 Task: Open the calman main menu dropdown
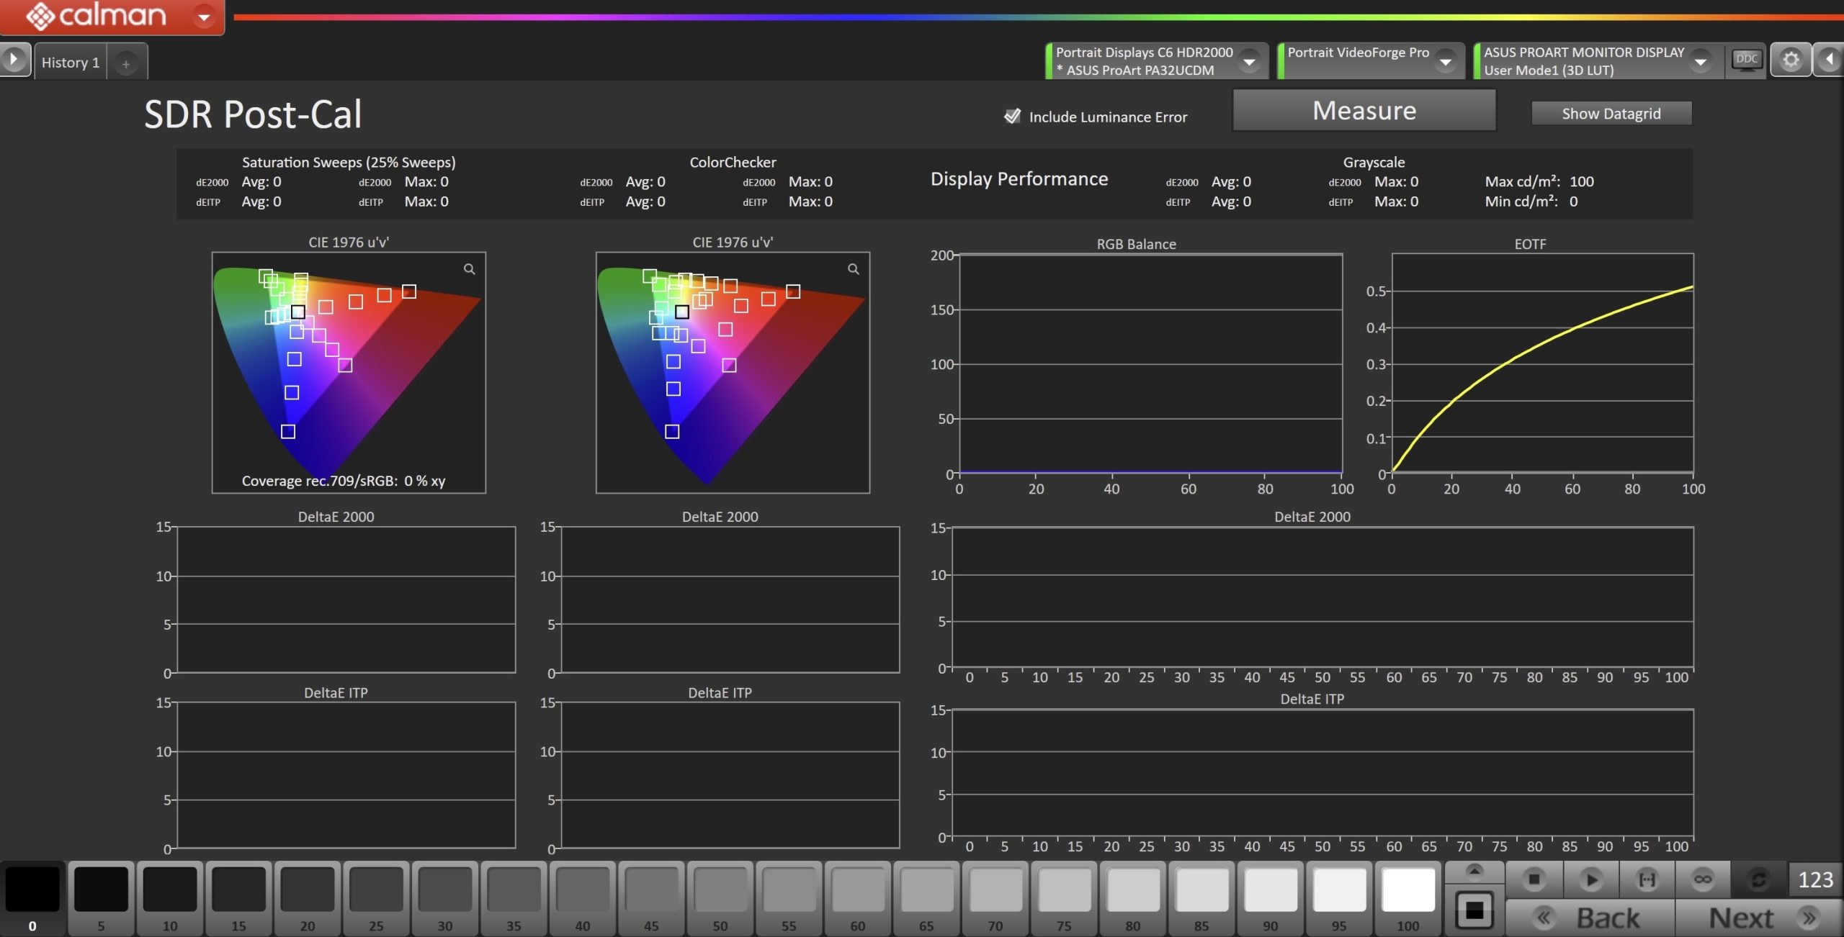click(205, 17)
